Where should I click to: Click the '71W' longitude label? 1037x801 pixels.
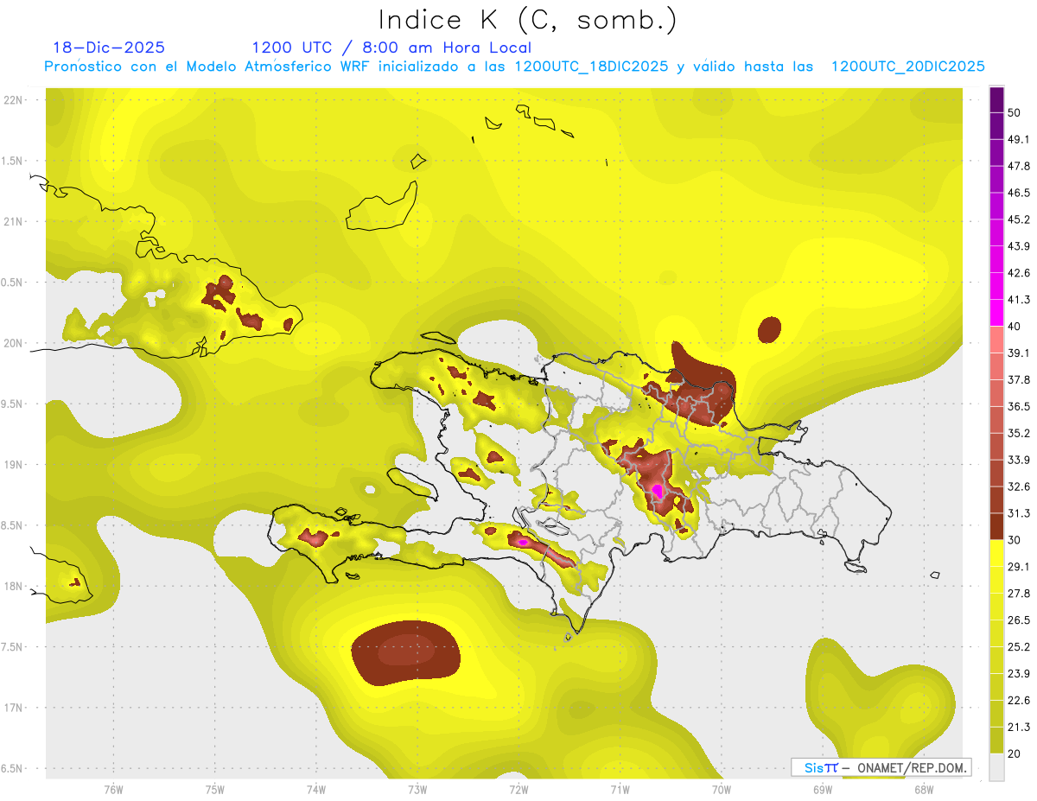point(620,789)
